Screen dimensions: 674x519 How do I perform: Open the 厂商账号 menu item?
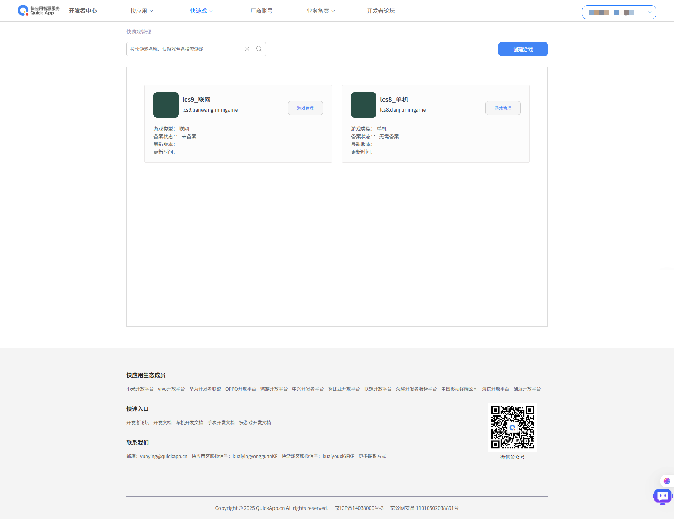(261, 11)
